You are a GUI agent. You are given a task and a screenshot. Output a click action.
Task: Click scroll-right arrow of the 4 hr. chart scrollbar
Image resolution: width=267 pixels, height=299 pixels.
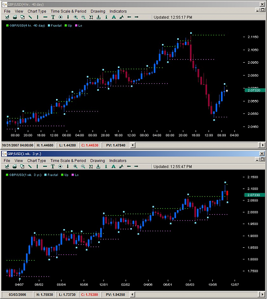click(x=263, y=145)
